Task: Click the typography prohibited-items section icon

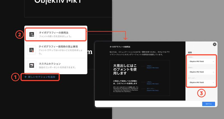Action: tap(32, 50)
